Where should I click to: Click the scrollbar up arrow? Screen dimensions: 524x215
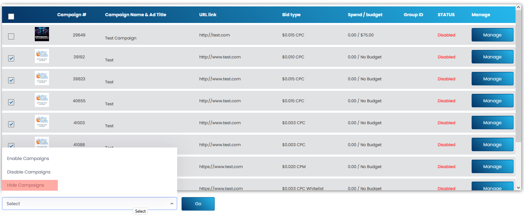pyautogui.click(x=519, y=7)
